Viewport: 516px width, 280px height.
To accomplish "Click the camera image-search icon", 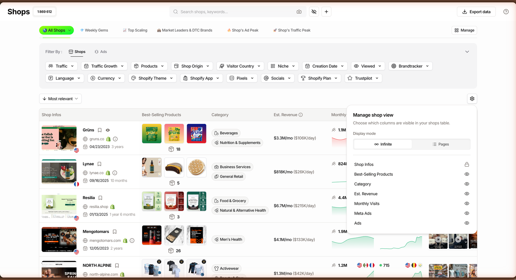I will [299, 12].
